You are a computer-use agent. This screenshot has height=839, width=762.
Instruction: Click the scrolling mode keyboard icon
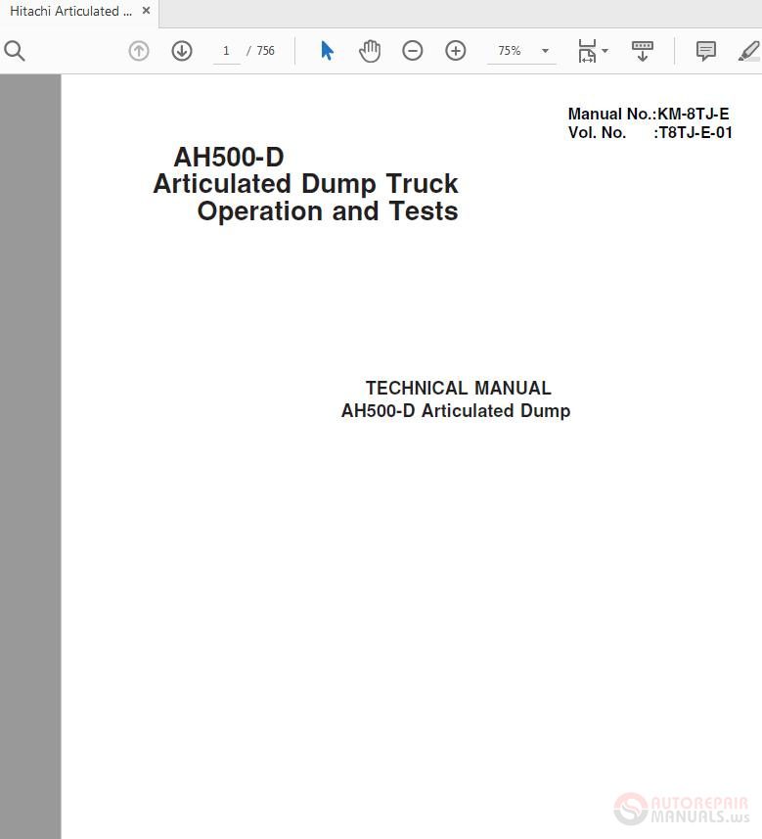(x=643, y=51)
